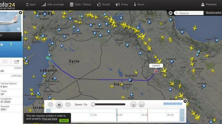Toggle the 3D view button

click(x=5, y=62)
